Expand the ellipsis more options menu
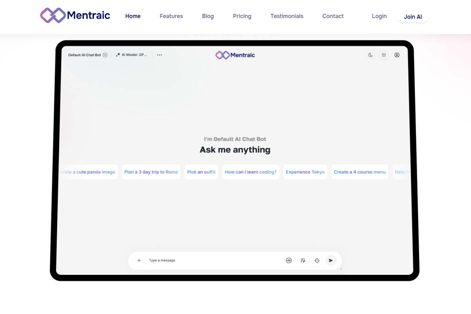 159,55
